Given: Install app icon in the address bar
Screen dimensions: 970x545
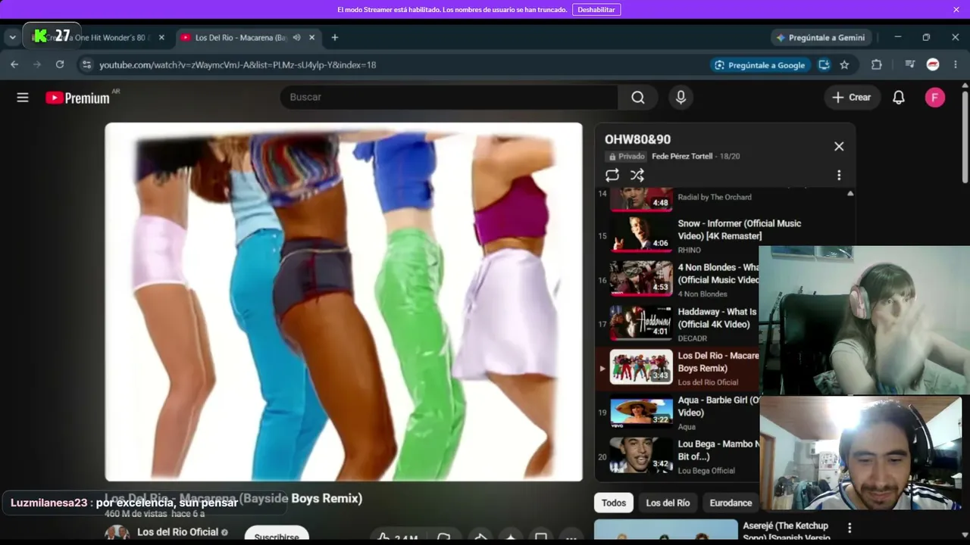Looking at the screenshot, I should coord(824,64).
